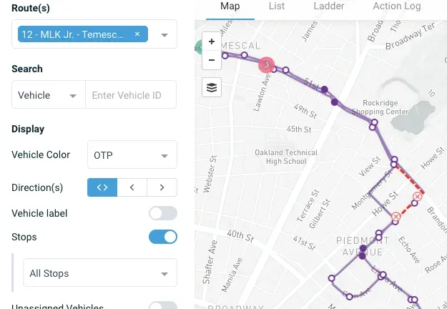The height and width of the screenshot is (309, 447).
Task: Select the left direction arrow
Action: pos(132,187)
